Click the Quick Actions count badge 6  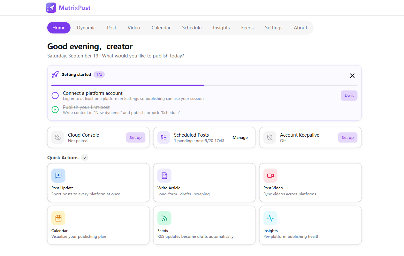click(85, 157)
